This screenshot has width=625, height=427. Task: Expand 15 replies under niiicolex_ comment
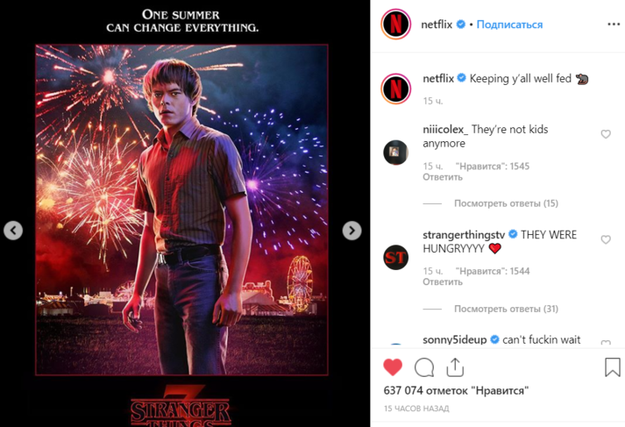(506, 203)
